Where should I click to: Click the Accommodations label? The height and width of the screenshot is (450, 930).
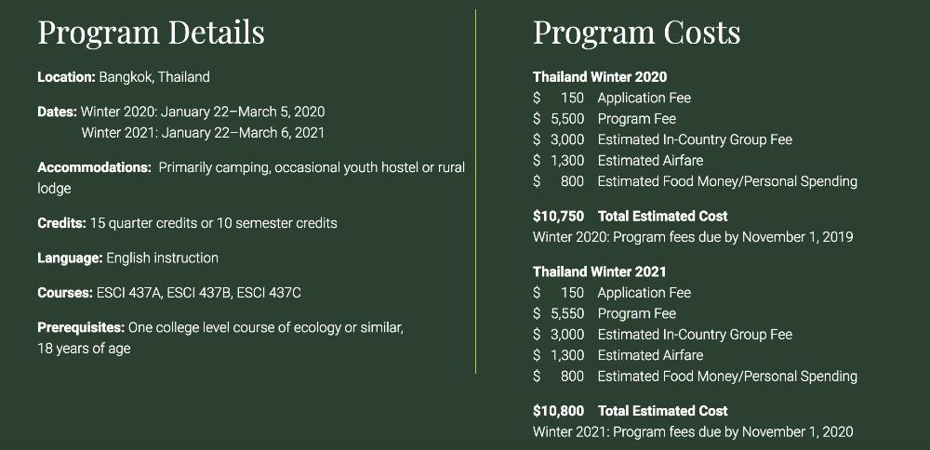point(94,167)
